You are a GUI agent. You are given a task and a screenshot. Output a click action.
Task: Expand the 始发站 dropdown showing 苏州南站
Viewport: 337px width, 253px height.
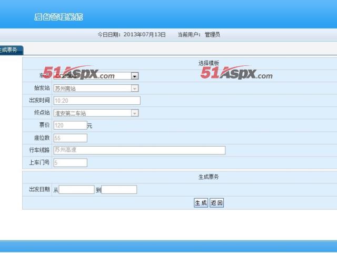tap(135, 89)
